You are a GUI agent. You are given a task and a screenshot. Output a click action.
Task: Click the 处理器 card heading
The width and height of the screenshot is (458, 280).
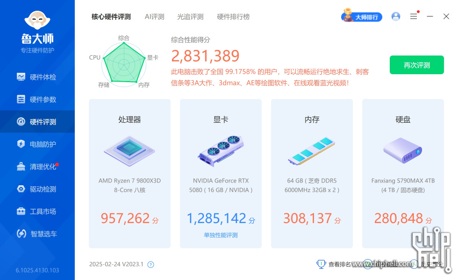130,119
